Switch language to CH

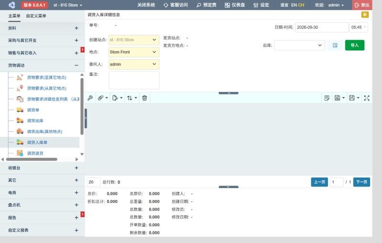tap(301, 5)
